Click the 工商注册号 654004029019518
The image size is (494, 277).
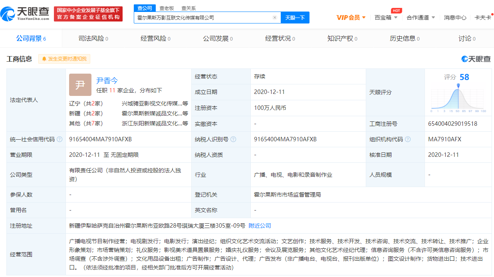[452, 124]
